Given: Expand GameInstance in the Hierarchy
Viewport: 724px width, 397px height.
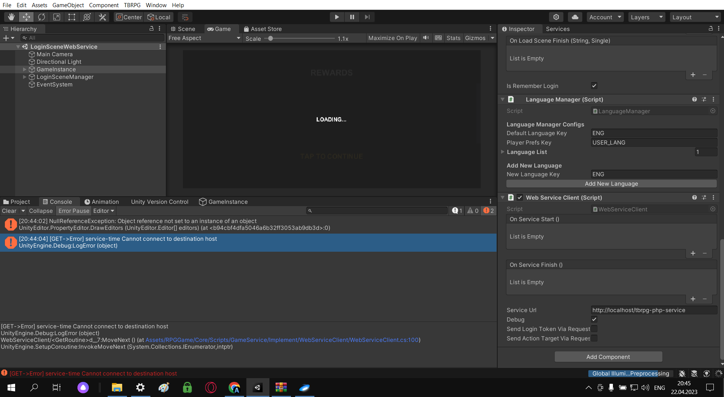Looking at the screenshot, I should [25, 69].
